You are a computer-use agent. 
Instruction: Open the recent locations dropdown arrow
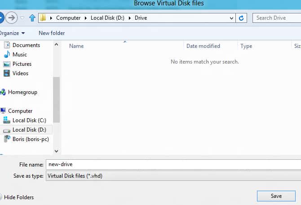pyautogui.click(x=22, y=18)
